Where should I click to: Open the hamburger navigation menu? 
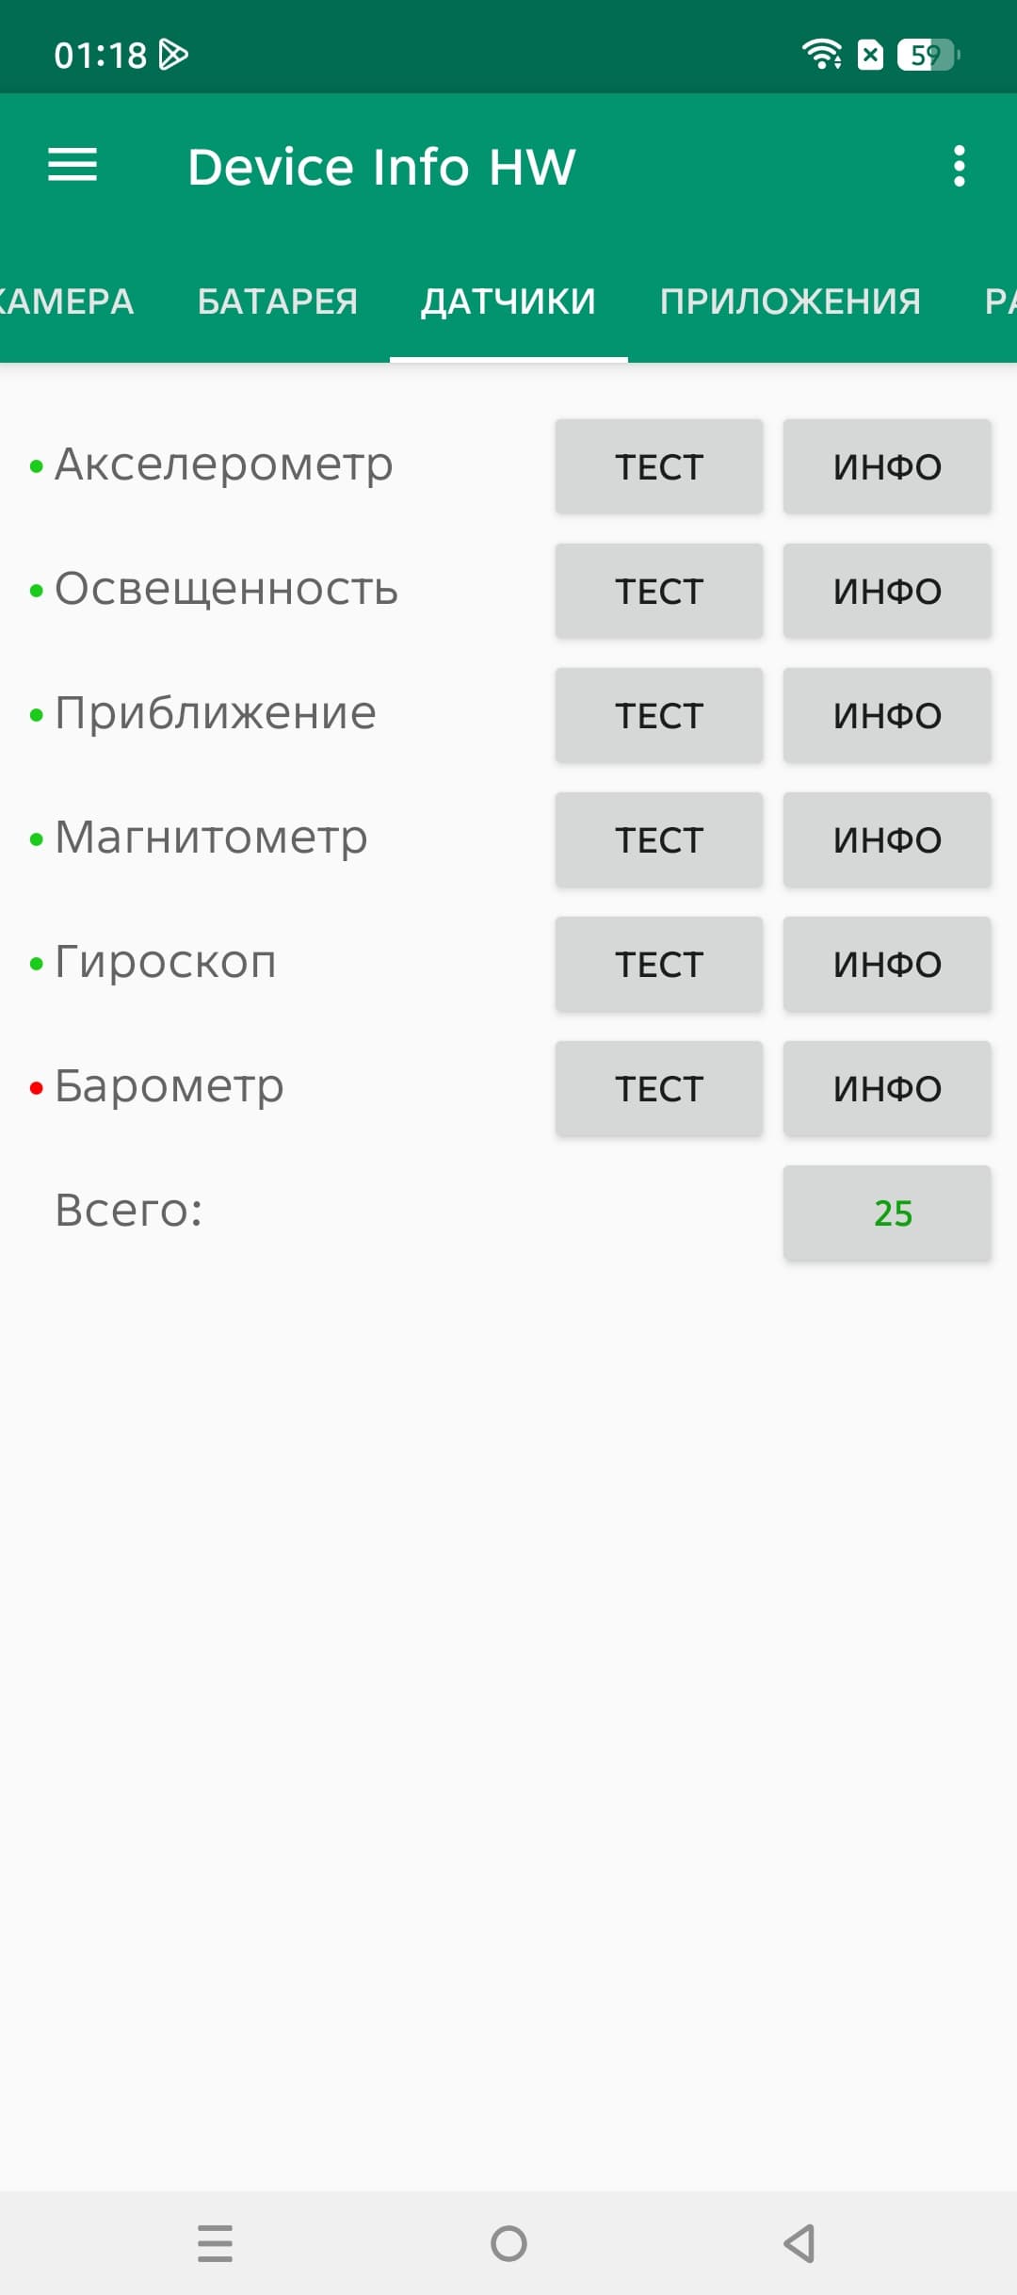click(x=73, y=166)
